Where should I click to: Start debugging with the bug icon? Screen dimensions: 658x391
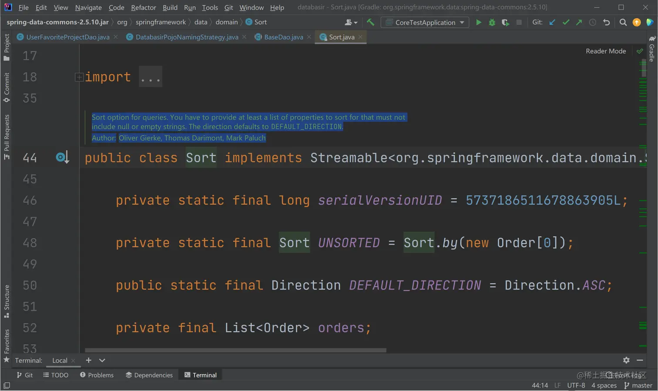tap(492, 22)
